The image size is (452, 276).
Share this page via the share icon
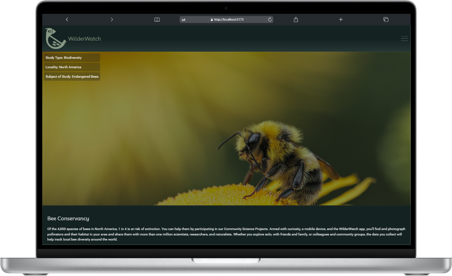pyautogui.click(x=295, y=19)
